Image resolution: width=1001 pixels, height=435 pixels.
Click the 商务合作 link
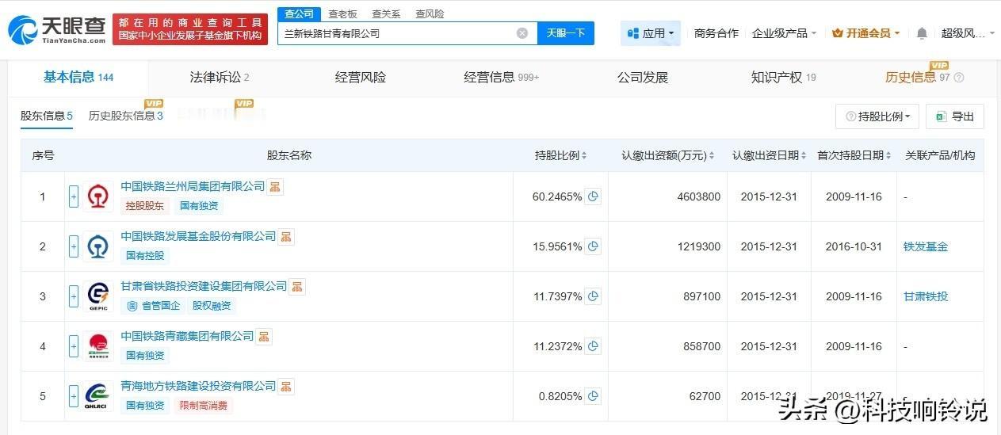coord(716,33)
